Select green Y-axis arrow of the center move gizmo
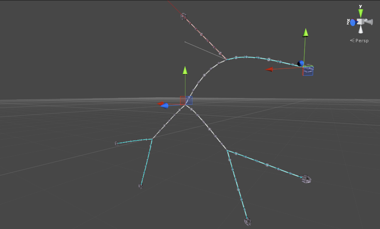This screenshot has width=380, height=229. coord(185,70)
